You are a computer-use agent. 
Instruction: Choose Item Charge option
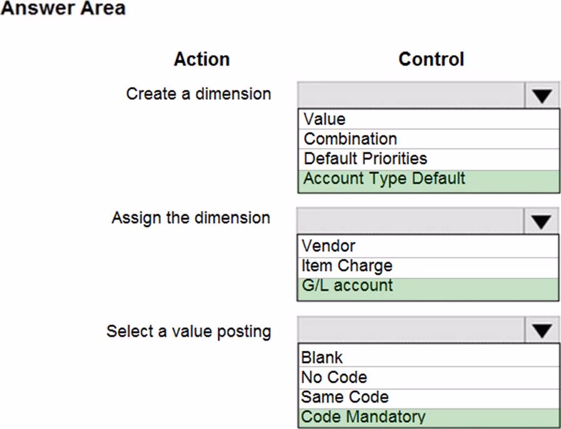[x=347, y=265]
